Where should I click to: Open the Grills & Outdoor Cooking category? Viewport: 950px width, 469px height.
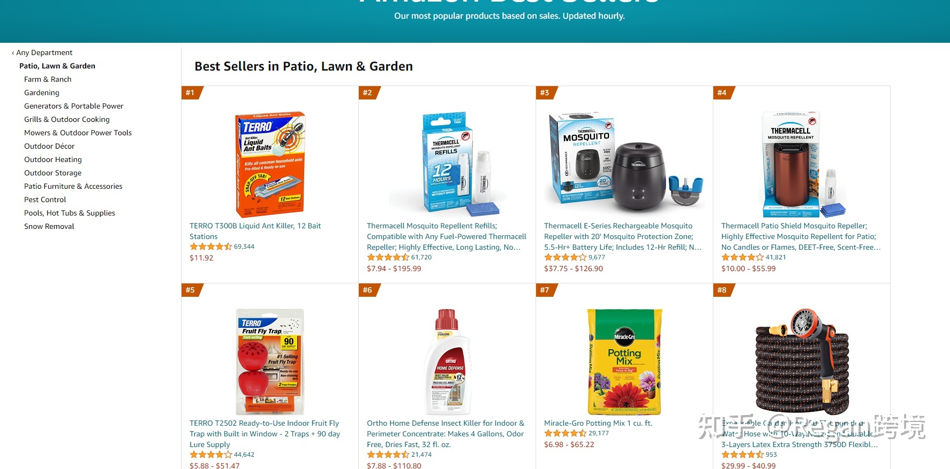pyautogui.click(x=67, y=119)
